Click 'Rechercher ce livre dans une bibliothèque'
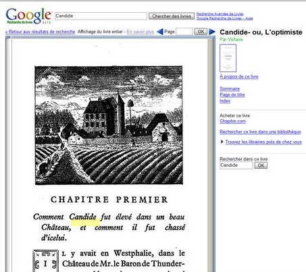Screen dimensions: 306x272 (x=260, y=132)
